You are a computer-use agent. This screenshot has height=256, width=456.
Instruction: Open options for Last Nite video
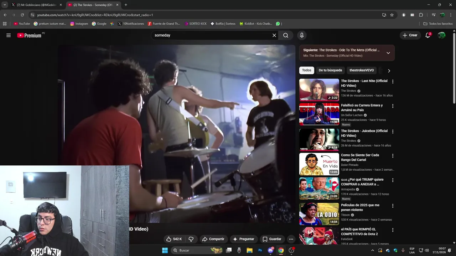click(x=393, y=81)
